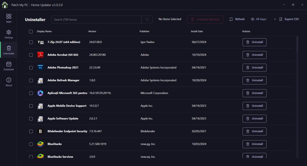307x166 pixels.
Task: Click the search magnifier button
Action: click(147, 19)
